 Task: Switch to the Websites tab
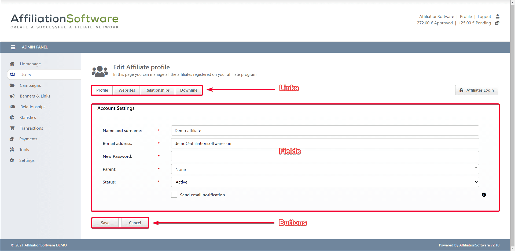click(x=127, y=90)
